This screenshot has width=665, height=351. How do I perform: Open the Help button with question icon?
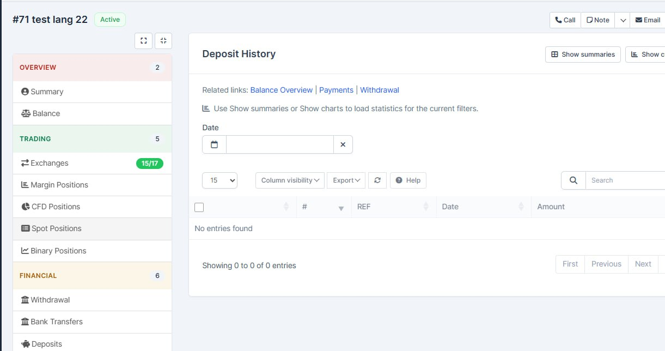coord(408,180)
